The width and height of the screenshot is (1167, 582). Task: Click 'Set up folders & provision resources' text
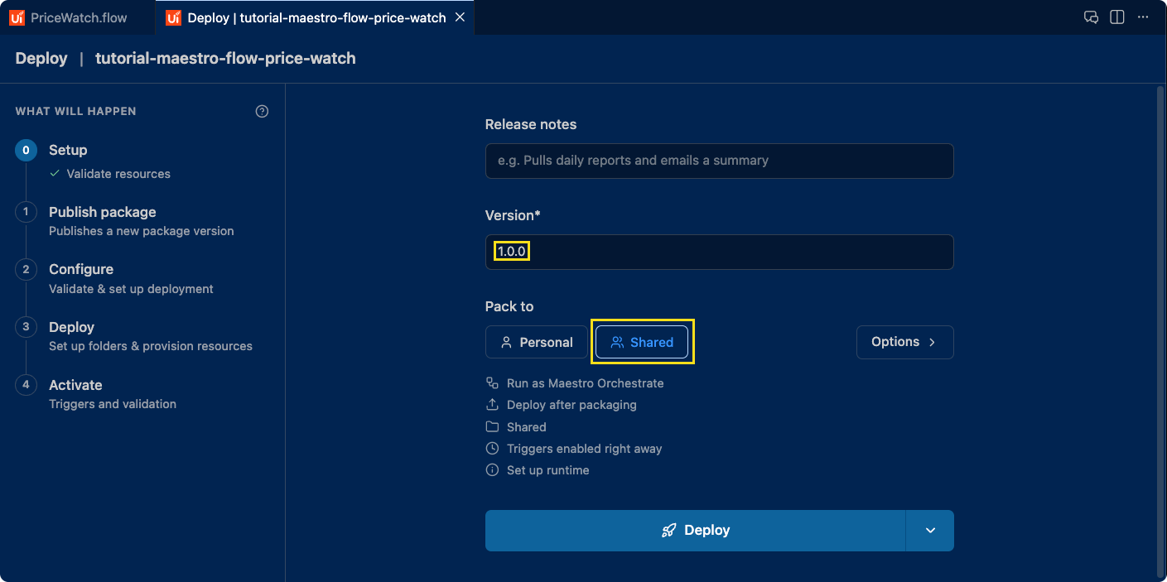151,346
